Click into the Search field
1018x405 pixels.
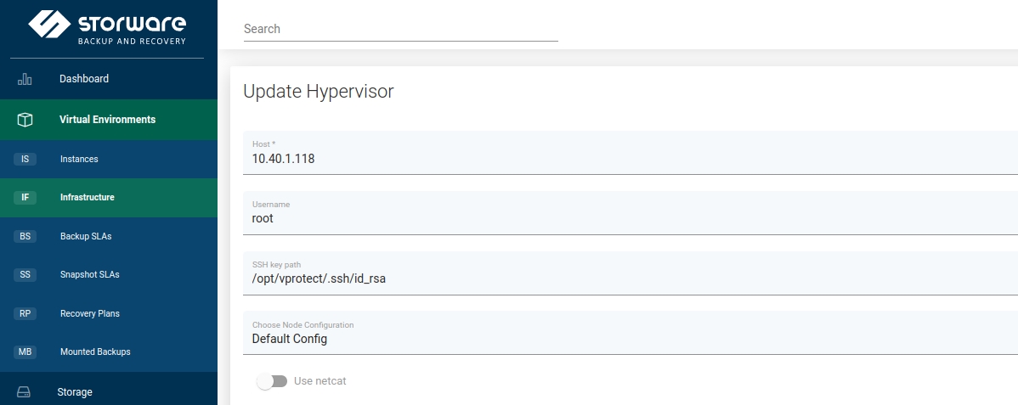coord(400,29)
